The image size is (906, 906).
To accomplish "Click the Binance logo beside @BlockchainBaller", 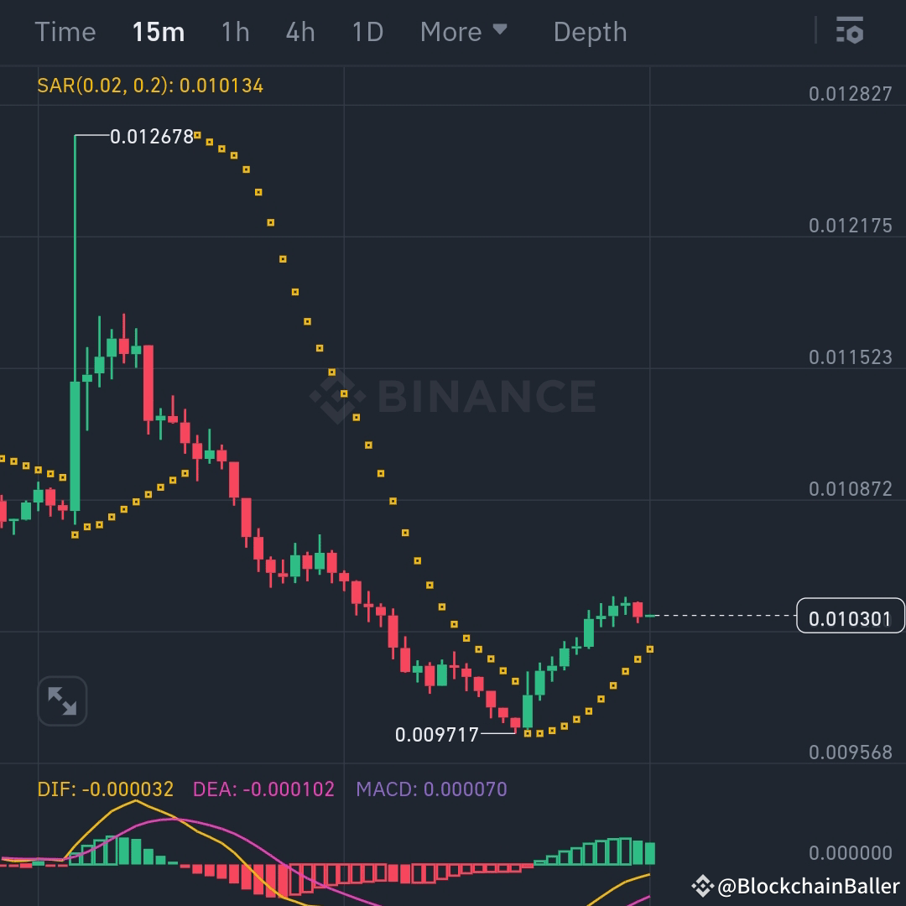I will (x=703, y=884).
